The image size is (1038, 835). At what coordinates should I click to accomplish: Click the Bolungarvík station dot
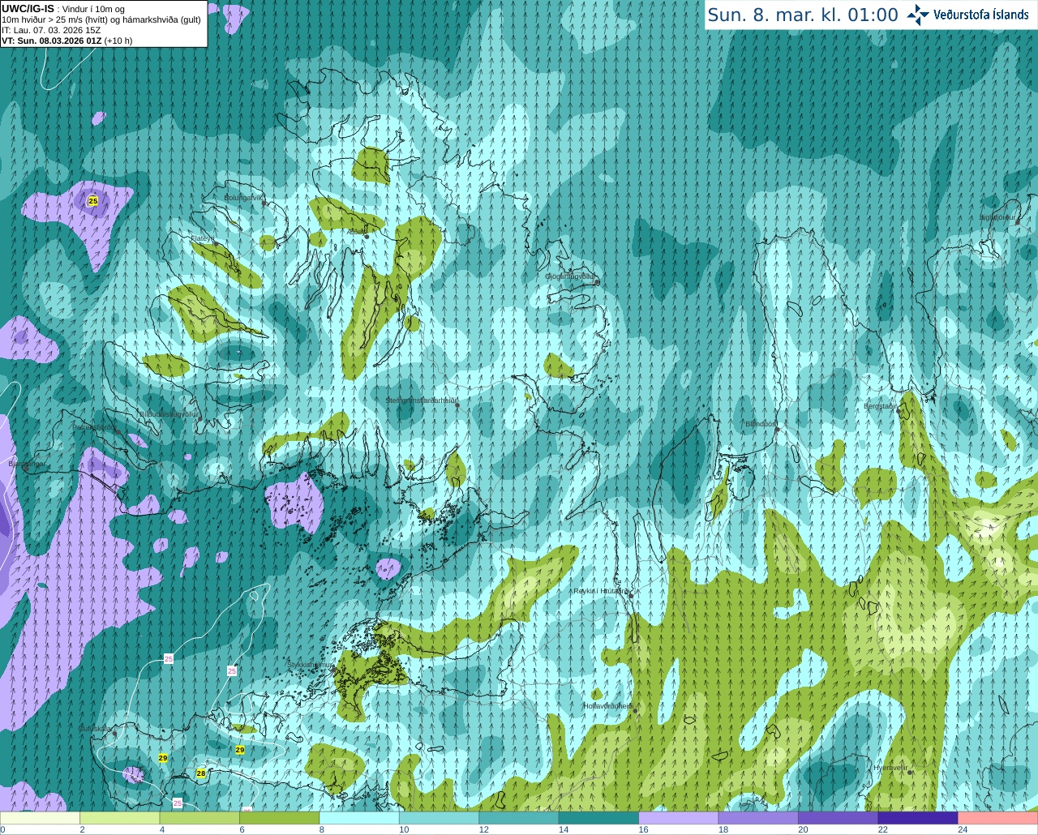(x=264, y=203)
